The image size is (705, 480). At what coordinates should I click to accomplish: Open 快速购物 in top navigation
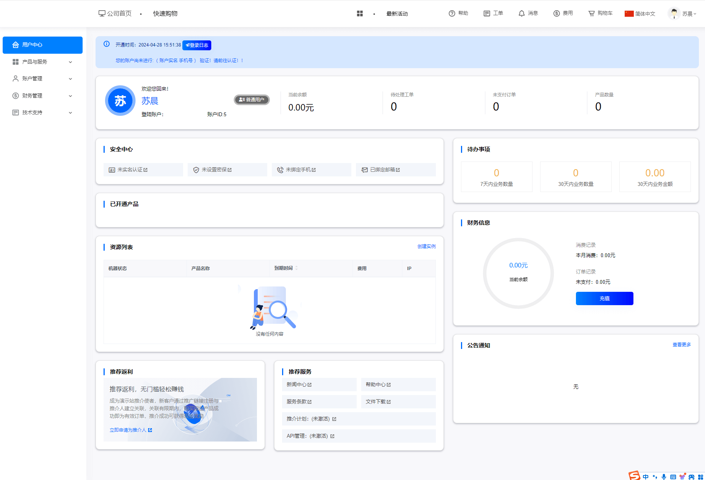165,14
